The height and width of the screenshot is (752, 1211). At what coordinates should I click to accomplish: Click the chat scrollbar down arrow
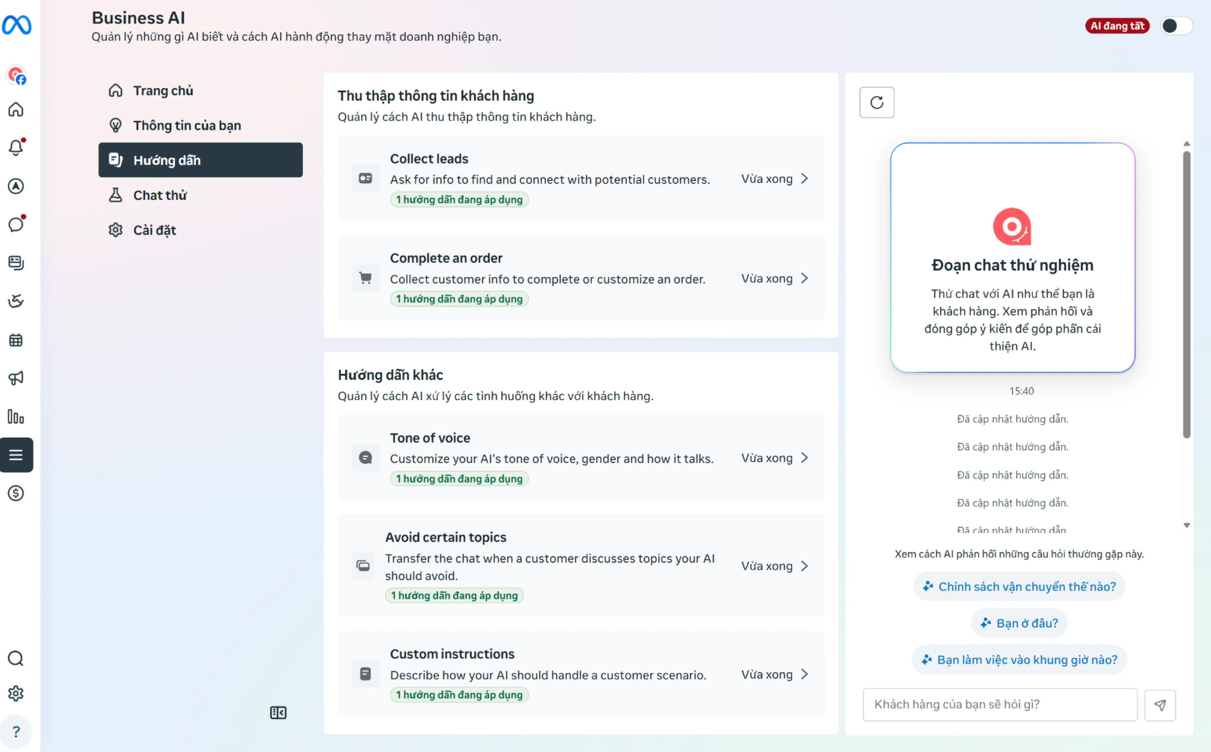tap(1187, 525)
